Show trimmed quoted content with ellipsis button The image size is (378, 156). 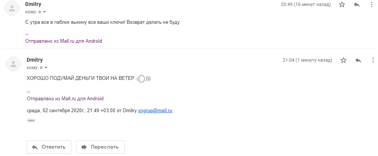31,120
